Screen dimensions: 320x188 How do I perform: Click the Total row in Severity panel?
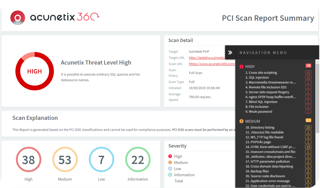click(x=179, y=181)
